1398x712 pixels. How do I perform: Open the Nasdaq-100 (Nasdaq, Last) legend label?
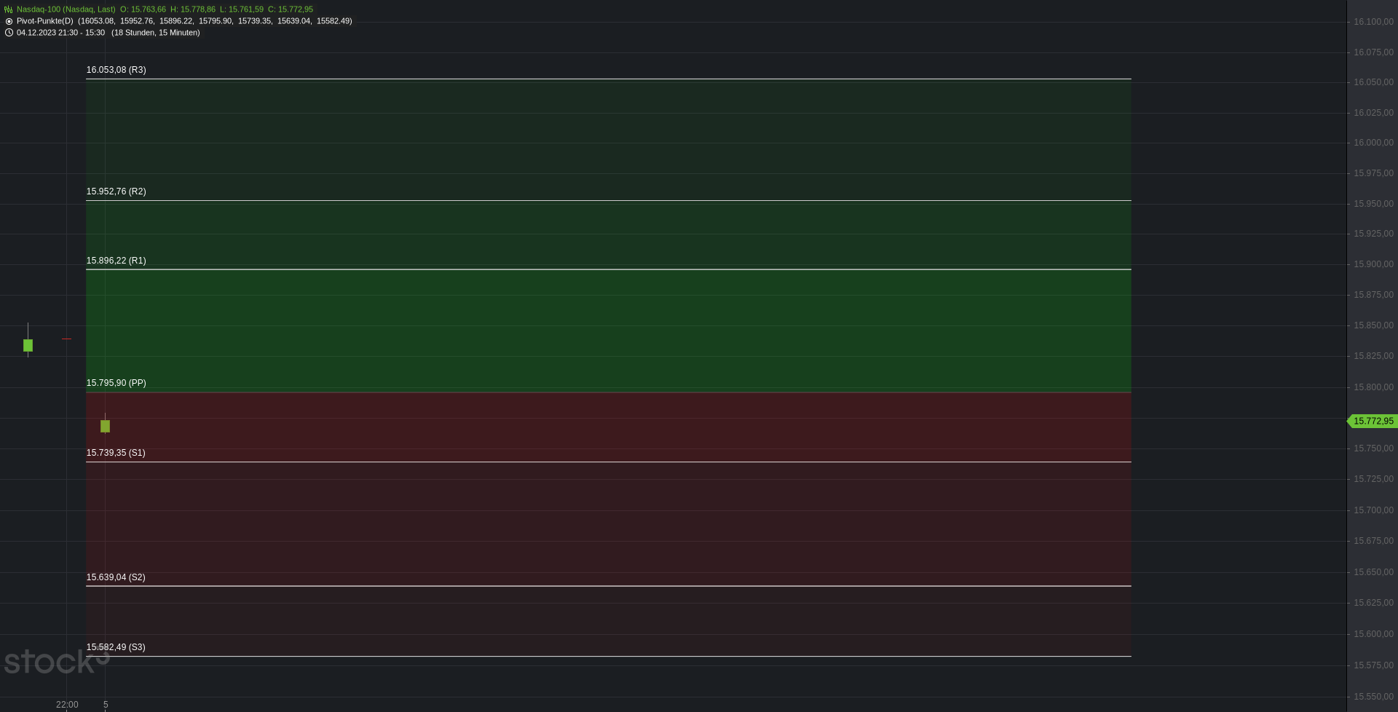(66, 9)
